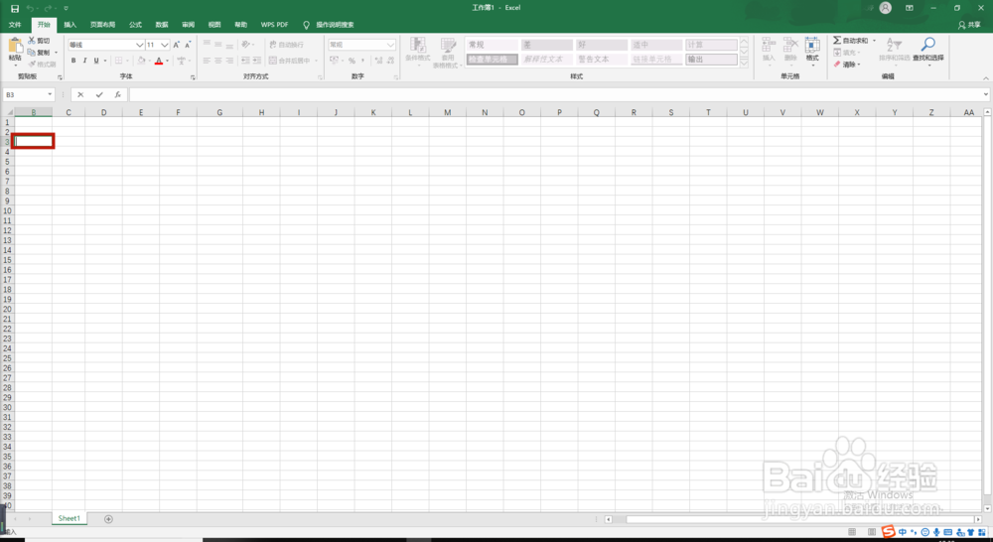The width and height of the screenshot is (993, 542).
Task: Click the 操作说明搜索 search box
Action: (x=335, y=25)
